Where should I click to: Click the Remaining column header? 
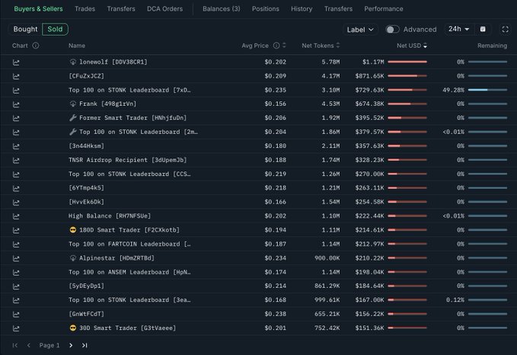(492, 46)
